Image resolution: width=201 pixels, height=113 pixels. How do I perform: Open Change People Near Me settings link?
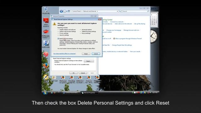(x=122, y=45)
